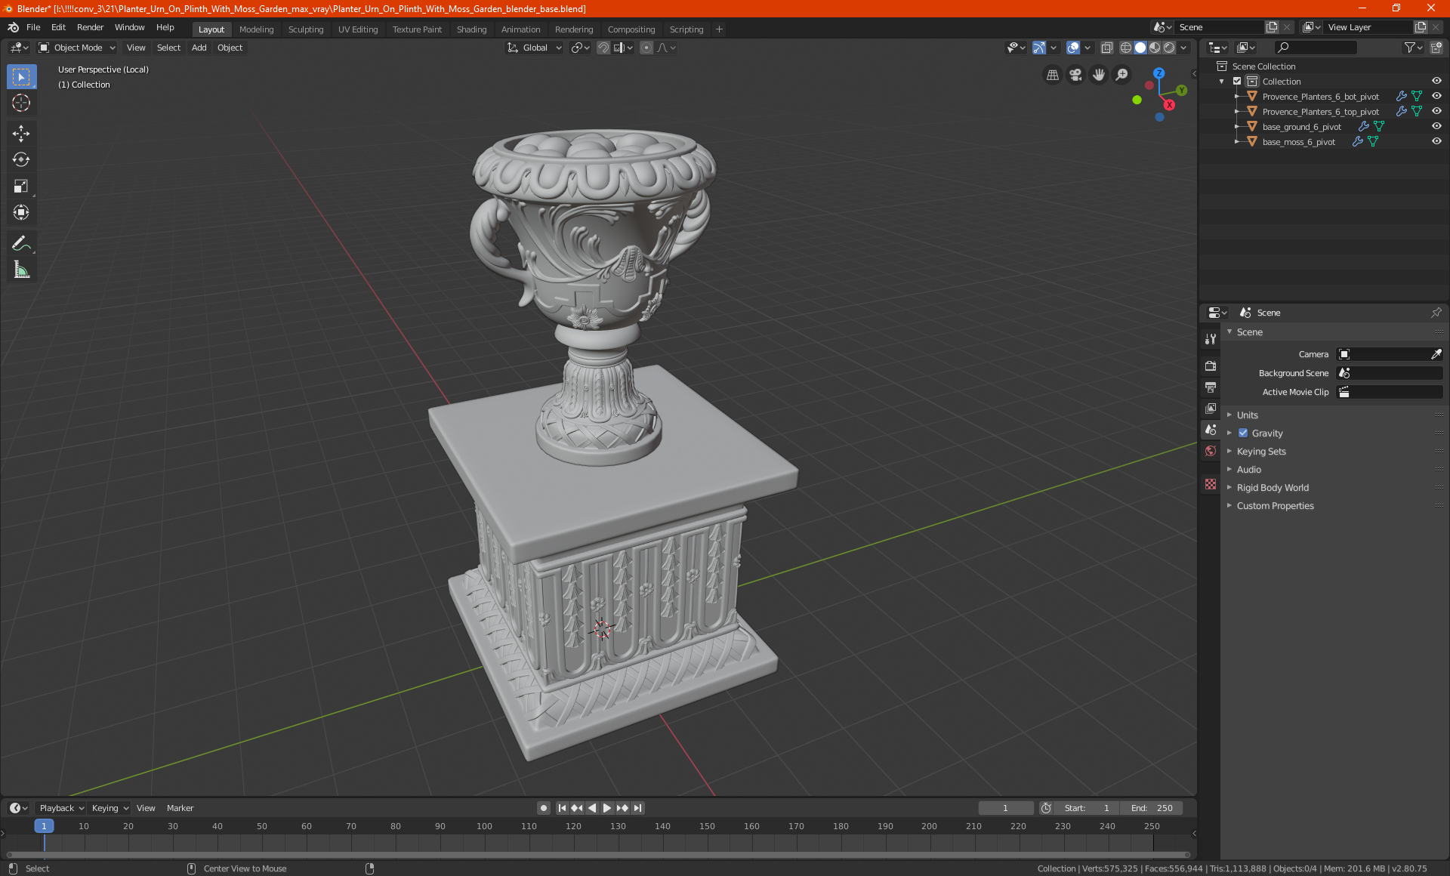Open the Playback dropdown
The height and width of the screenshot is (876, 1450).
coord(61,808)
